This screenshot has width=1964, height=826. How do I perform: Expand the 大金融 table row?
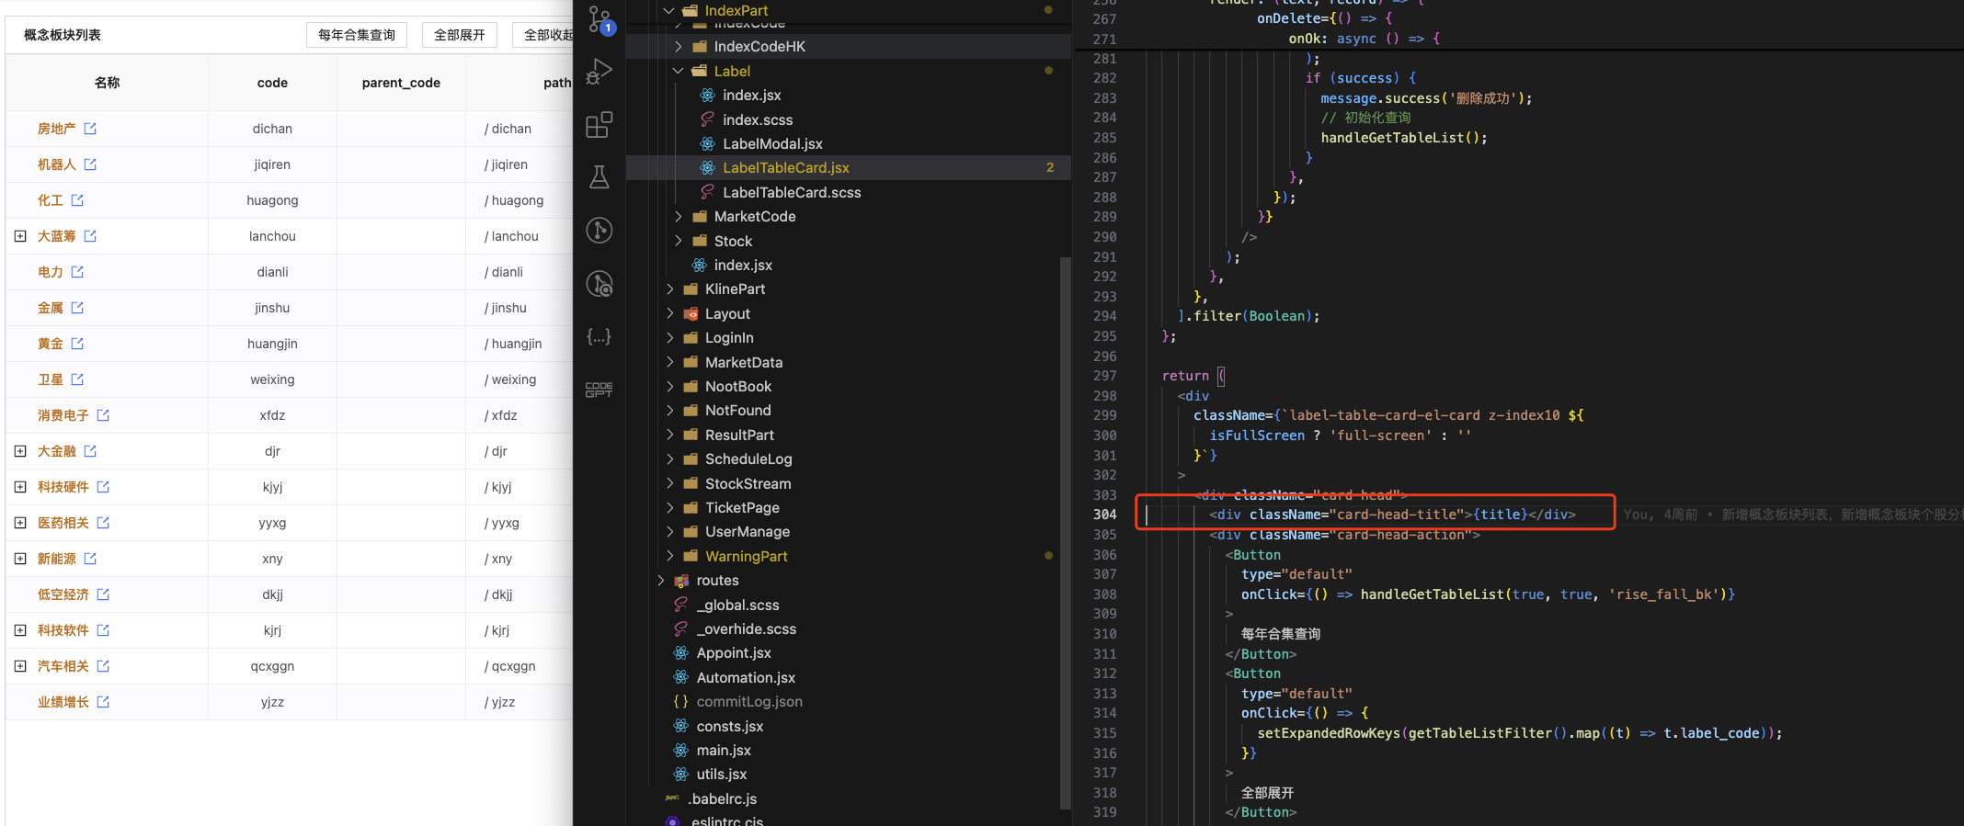20,451
